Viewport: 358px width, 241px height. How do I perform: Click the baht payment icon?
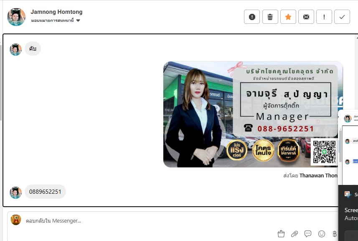(x=335, y=234)
